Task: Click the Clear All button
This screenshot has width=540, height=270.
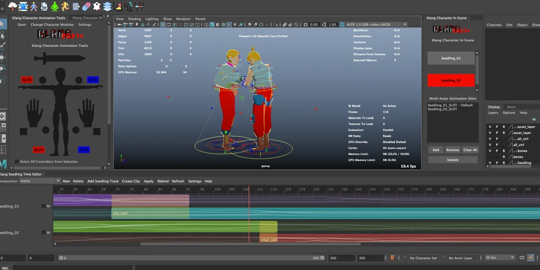Action: (x=470, y=150)
